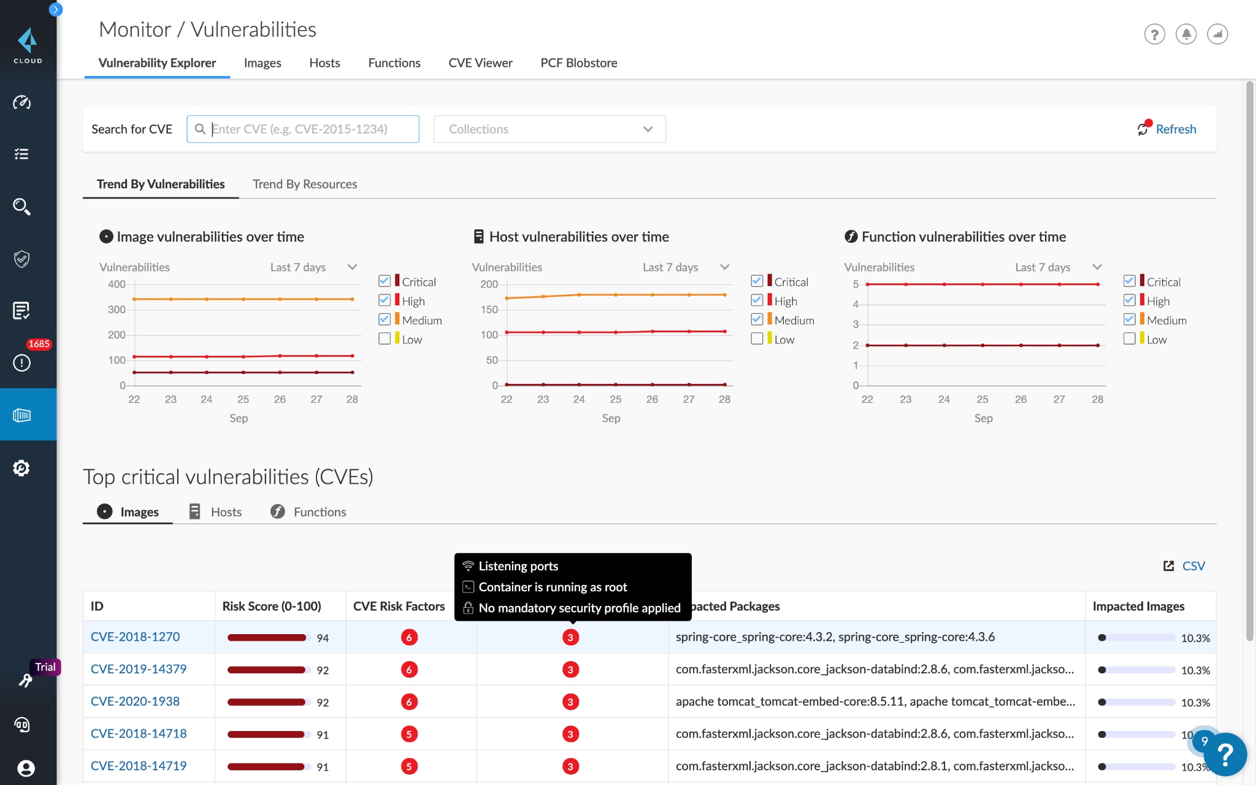Open CVE-2018-1270 link
This screenshot has height=785, width=1256.
[x=135, y=637]
